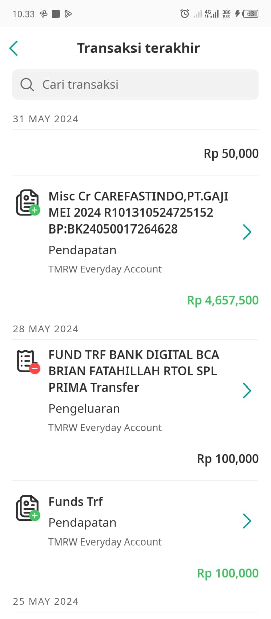Open CAREFASTINDO salary transaction chevron
The image size is (271, 619).
[x=247, y=232]
